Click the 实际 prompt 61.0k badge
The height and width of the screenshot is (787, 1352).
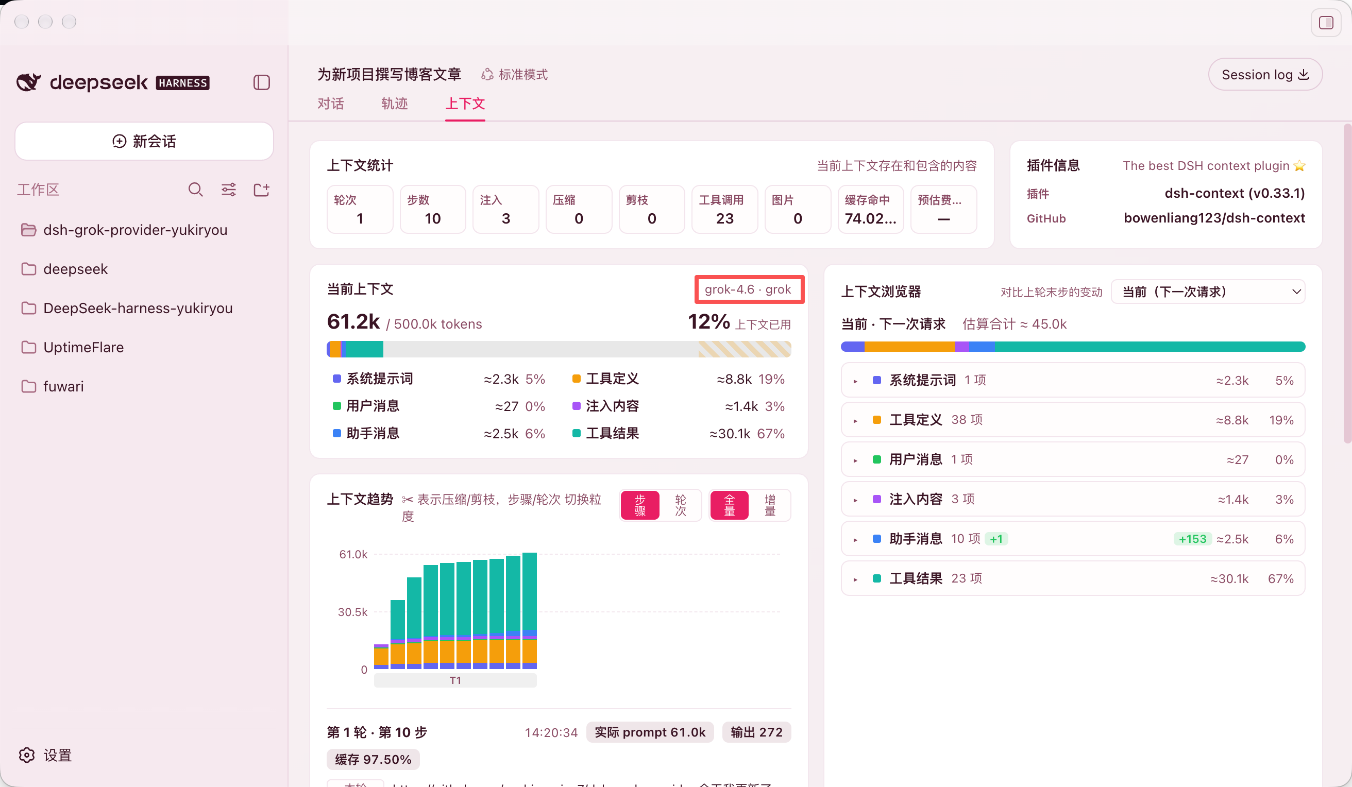pos(650,732)
